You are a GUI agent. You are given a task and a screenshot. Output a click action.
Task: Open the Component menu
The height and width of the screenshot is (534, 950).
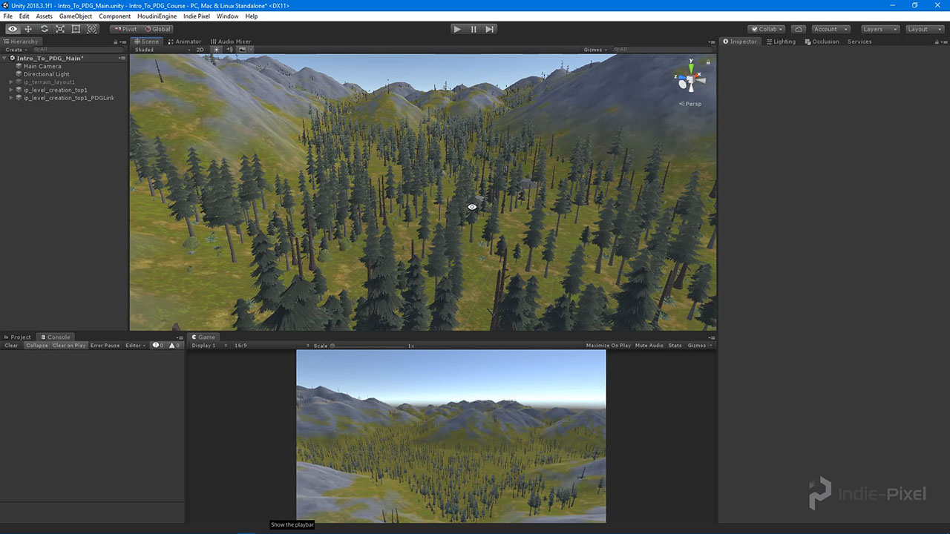115,16
